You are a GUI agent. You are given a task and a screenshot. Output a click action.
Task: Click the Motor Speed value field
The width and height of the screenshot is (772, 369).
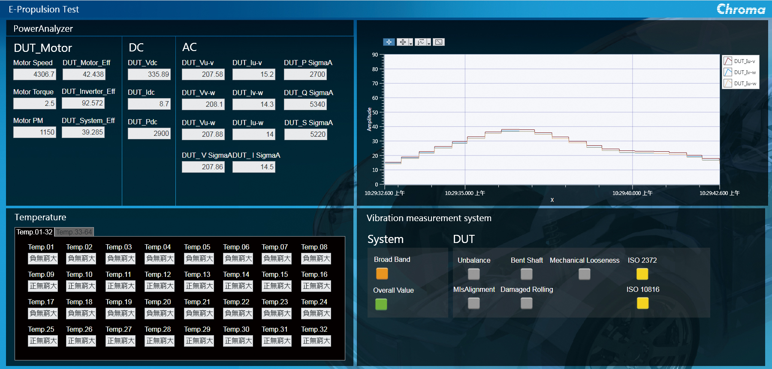tap(35, 74)
